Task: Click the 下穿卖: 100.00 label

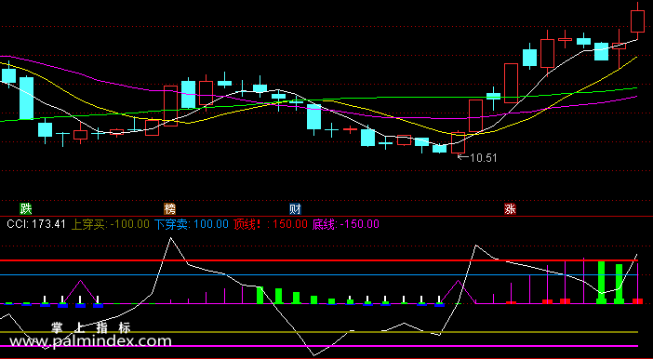Action: pyautogui.click(x=191, y=224)
